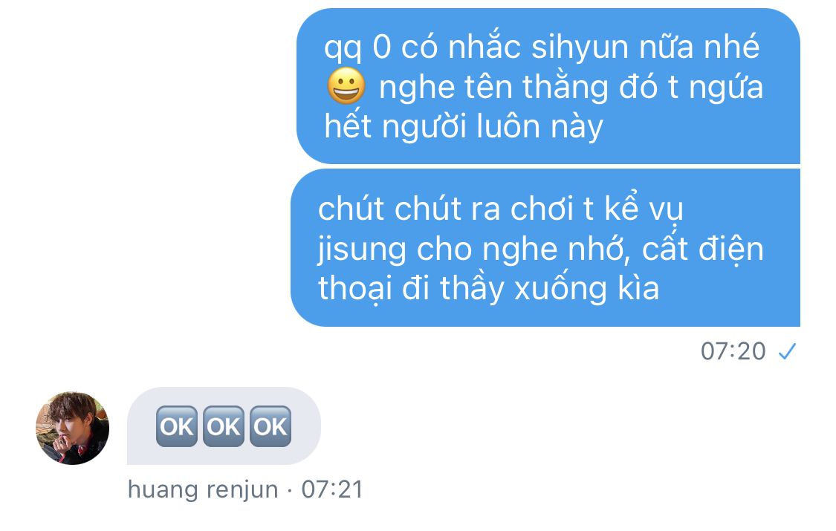Click the 07:21 reply timestamp
The height and width of the screenshot is (531, 836).
click(x=332, y=489)
